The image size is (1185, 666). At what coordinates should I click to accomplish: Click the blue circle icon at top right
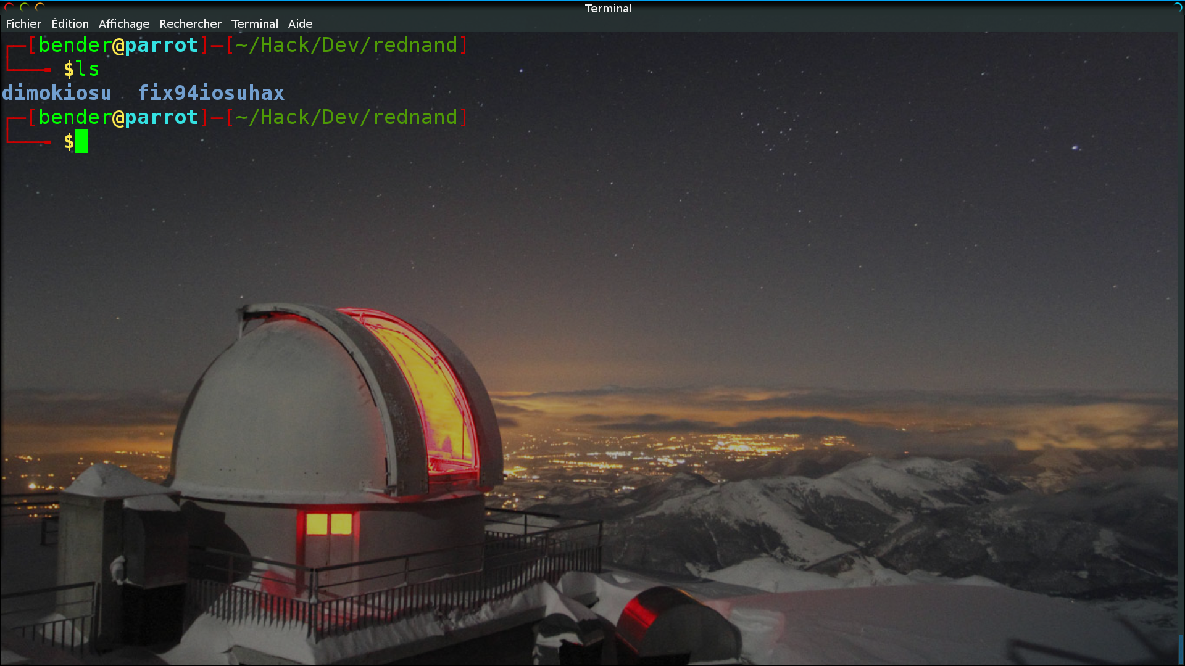pyautogui.click(x=1178, y=7)
